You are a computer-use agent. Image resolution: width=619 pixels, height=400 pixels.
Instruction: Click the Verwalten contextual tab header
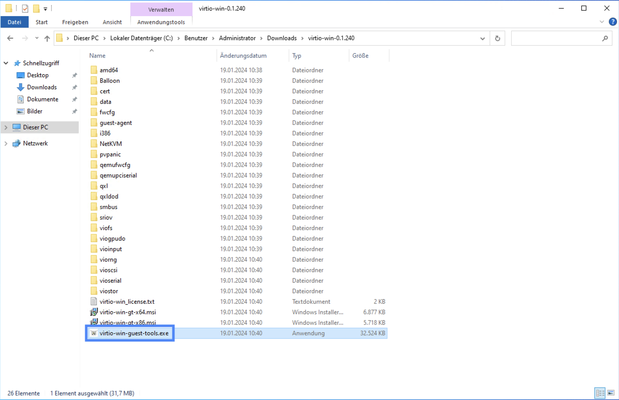[161, 9]
